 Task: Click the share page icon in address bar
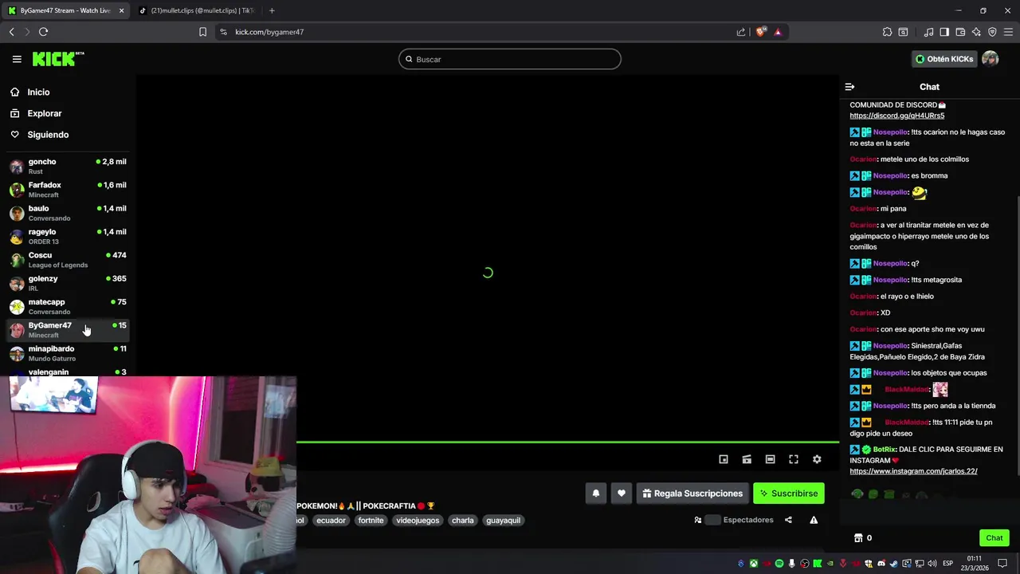(741, 32)
